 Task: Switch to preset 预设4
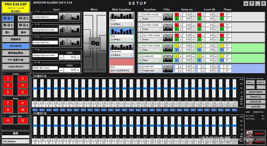[x=23, y=25]
